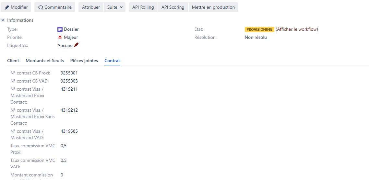The height and width of the screenshot is (180, 369).
Task: Click the Visa Mastercard VAD value 4319585
Action: click(69, 131)
